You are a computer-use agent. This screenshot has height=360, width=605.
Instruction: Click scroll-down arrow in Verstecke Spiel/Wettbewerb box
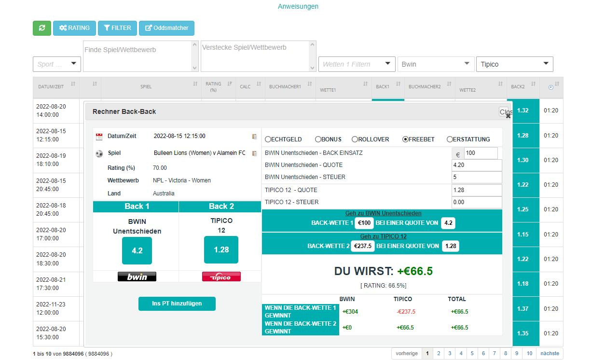coord(312,68)
